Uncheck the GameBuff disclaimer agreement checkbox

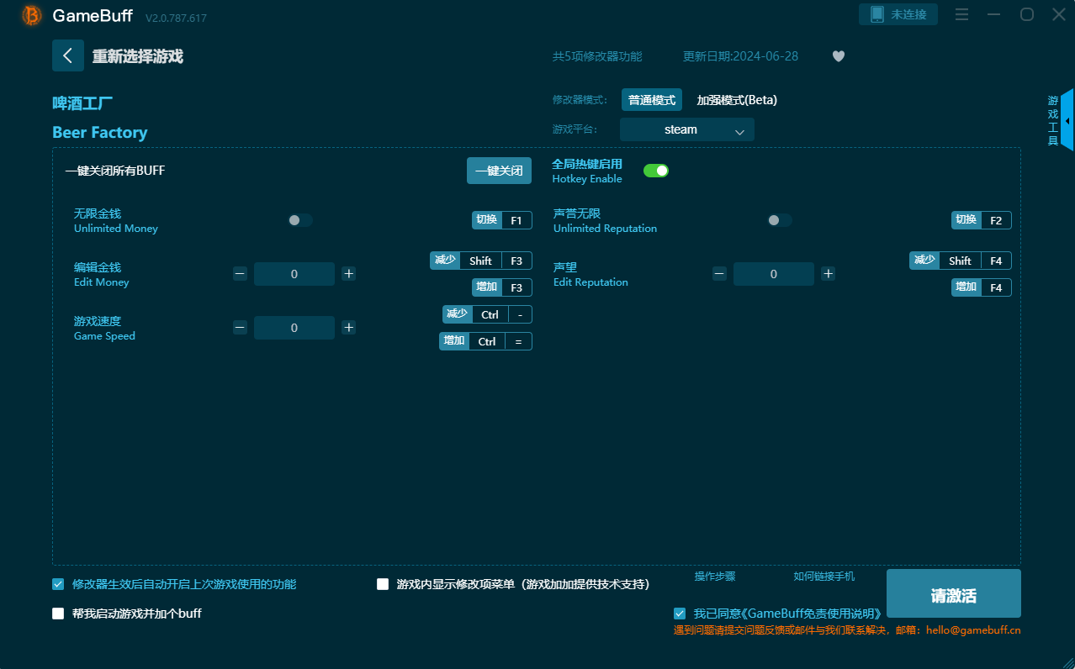click(680, 614)
